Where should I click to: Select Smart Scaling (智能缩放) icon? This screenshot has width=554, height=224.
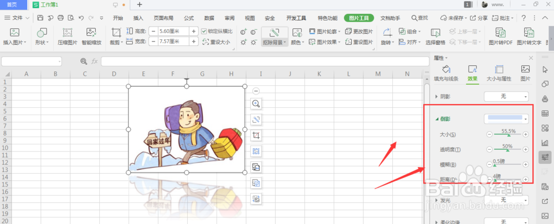91,33
